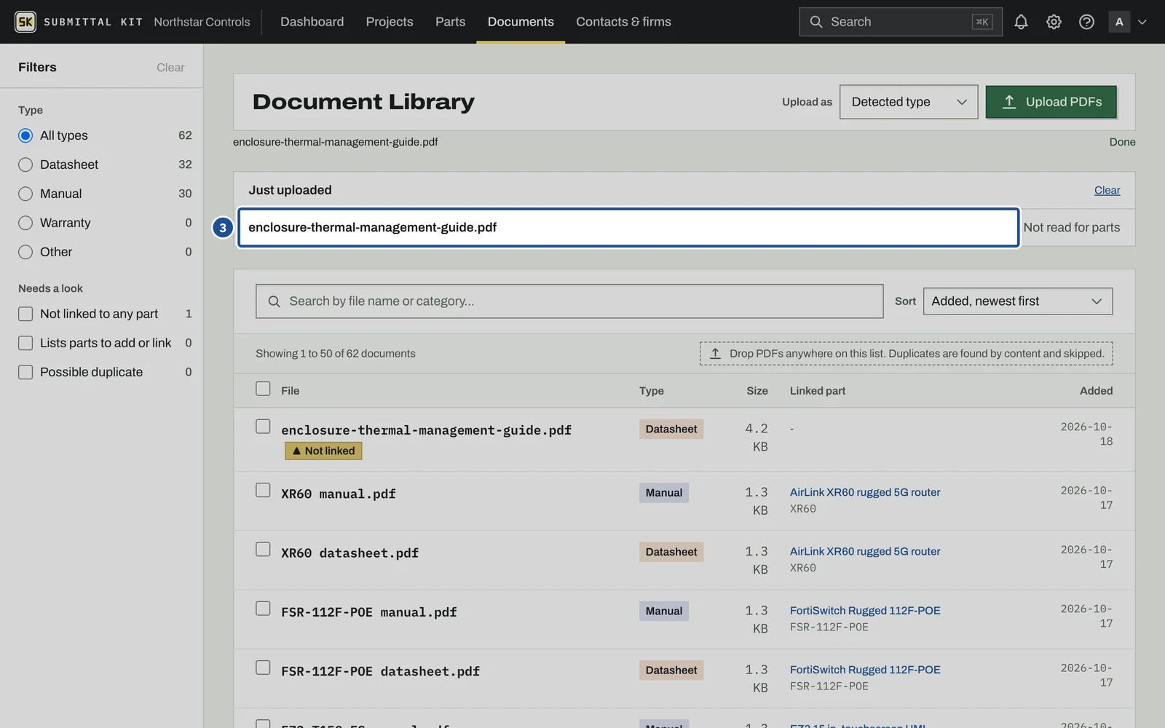Open the Contacts & firms tab
The height and width of the screenshot is (728, 1165).
(x=623, y=22)
